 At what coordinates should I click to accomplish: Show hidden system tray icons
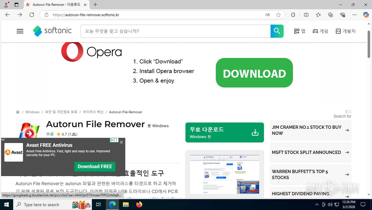(x=317, y=205)
